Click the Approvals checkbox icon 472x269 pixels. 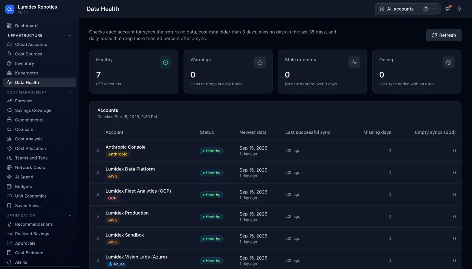click(9, 243)
